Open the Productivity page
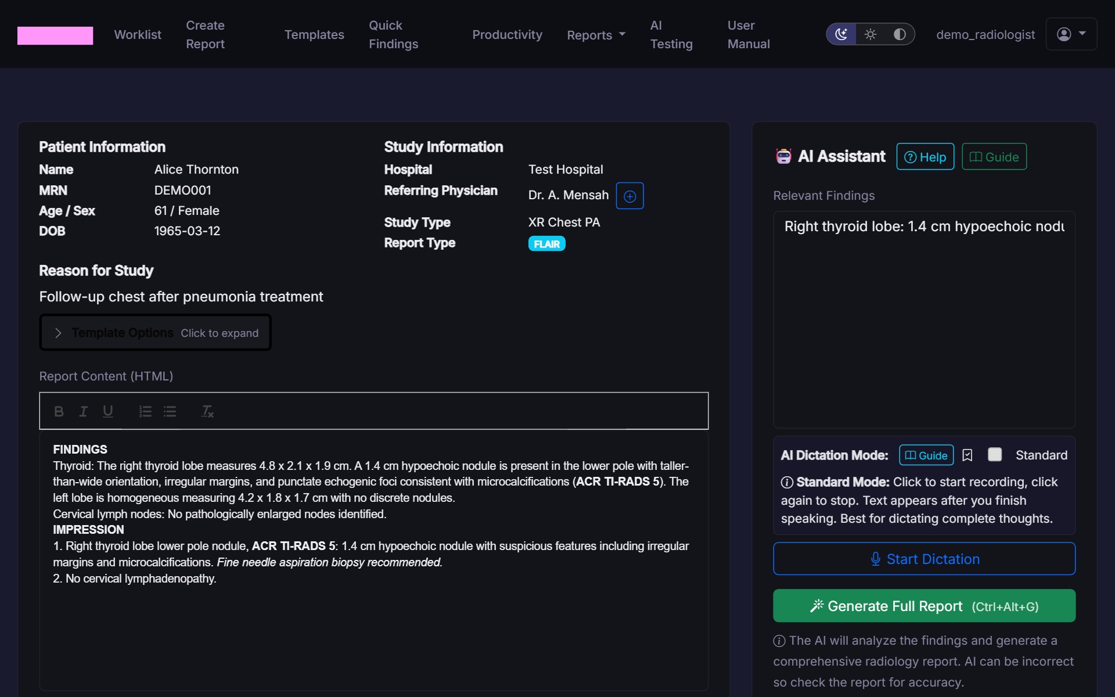The width and height of the screenshot is (1115, 697). point(507,35)
